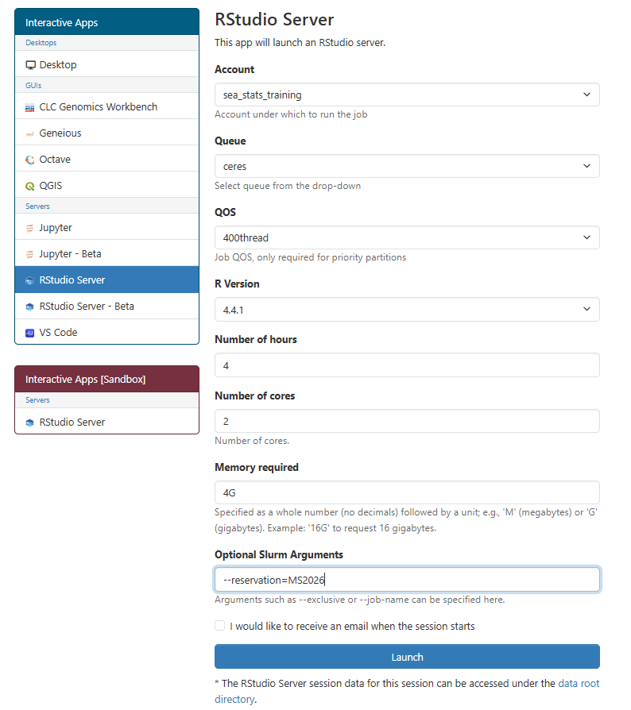
Task: Open the QOS dropdown showing 400thread
Action: coord(407,237)
